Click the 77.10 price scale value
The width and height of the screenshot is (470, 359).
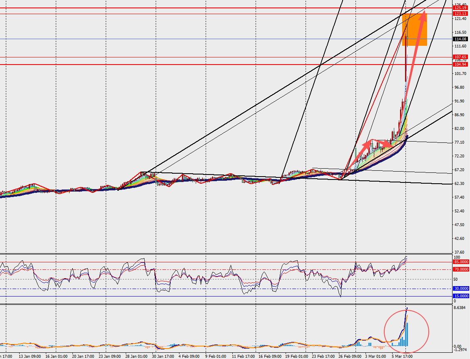[x=460, y=142]
